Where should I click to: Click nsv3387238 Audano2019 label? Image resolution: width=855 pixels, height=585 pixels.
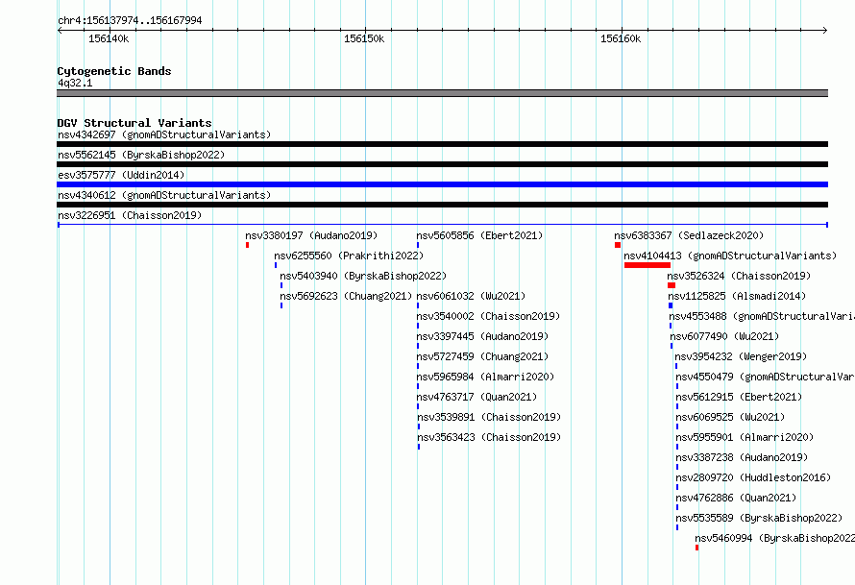click(x=742, y=457)
